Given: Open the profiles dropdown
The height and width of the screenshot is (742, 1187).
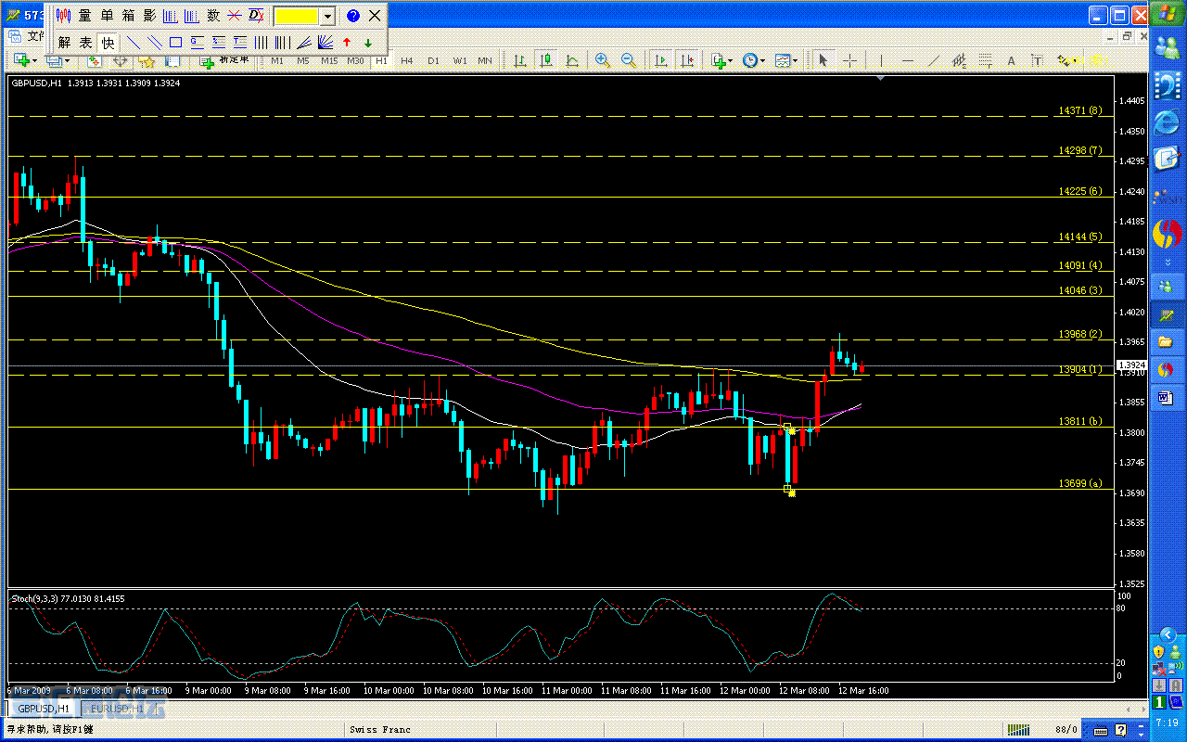Looking at the screenshot, I should point(58,61).
